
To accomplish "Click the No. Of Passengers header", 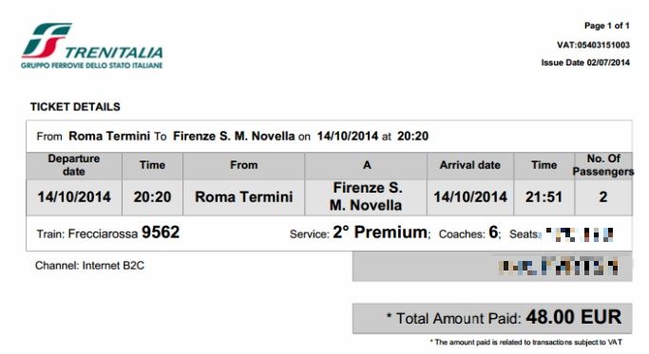I will click(603, 165).
